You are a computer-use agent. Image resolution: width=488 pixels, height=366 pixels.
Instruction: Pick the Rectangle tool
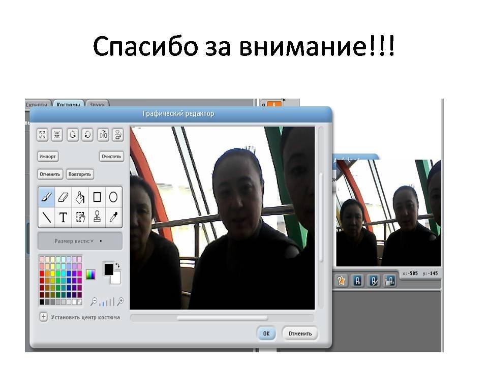pyautogui.click(x=97, y=197)
